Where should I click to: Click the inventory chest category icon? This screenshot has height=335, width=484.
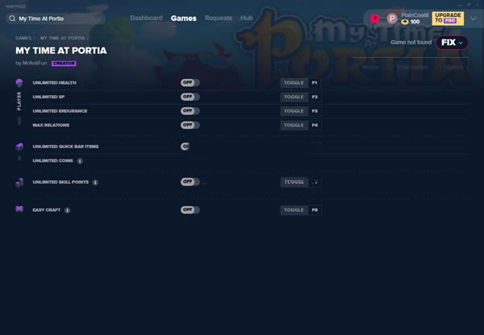[x=19, y=147]
